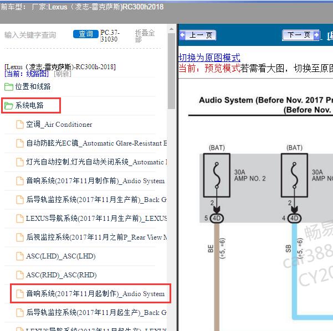The width and height of the screenshot is (333, 331).
Task: Click the right arrow icon on 下一页
Action: tap(316, 35)
